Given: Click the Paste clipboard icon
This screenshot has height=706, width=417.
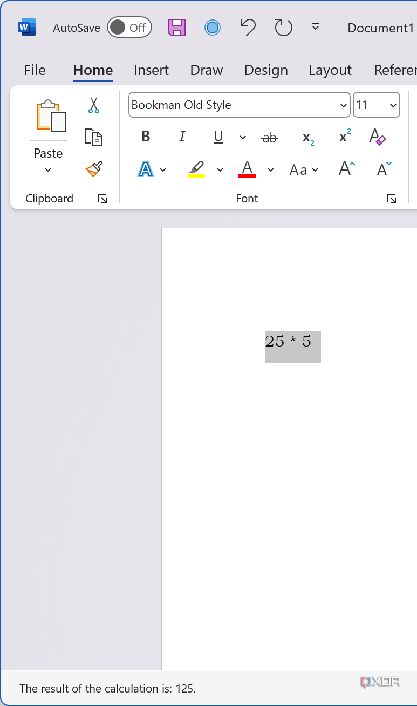Looking at the screenshot, I should [51, 116].
